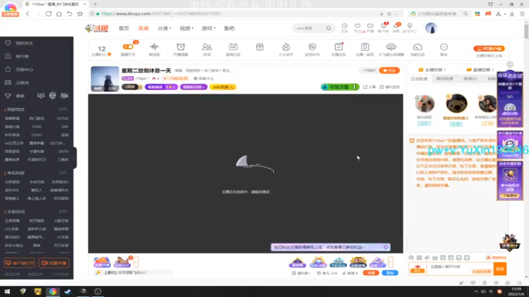
Task: Expand the 视频 dropdown menu
Action: [186, 28]
